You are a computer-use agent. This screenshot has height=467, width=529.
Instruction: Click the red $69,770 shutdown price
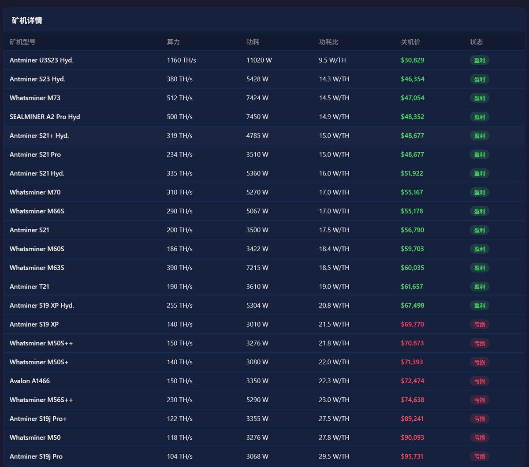coord(413,325)
